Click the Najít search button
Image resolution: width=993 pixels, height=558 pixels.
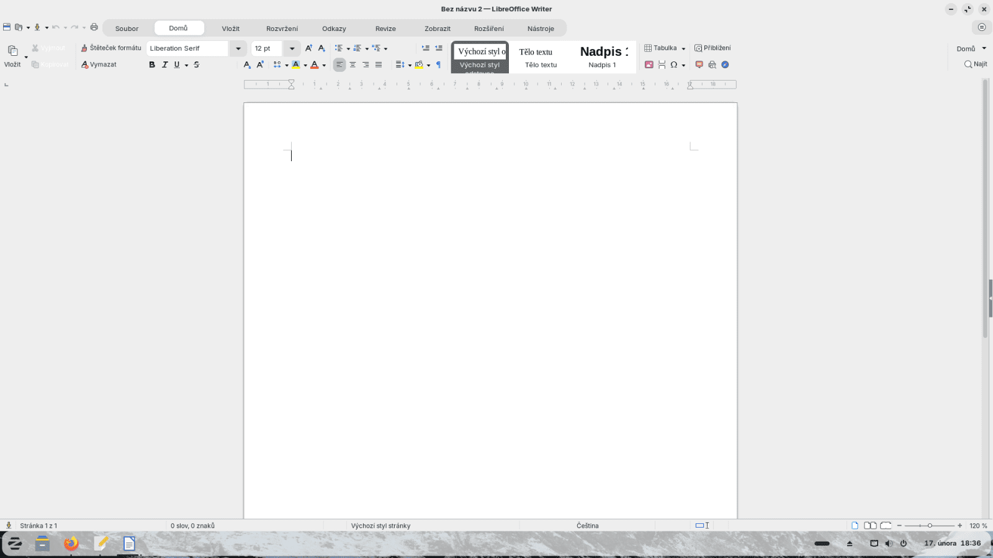tap(976, 64)
